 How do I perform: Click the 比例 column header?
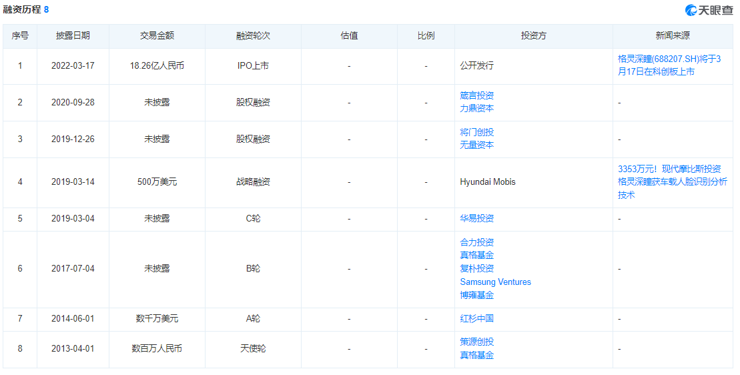[426, 36]
